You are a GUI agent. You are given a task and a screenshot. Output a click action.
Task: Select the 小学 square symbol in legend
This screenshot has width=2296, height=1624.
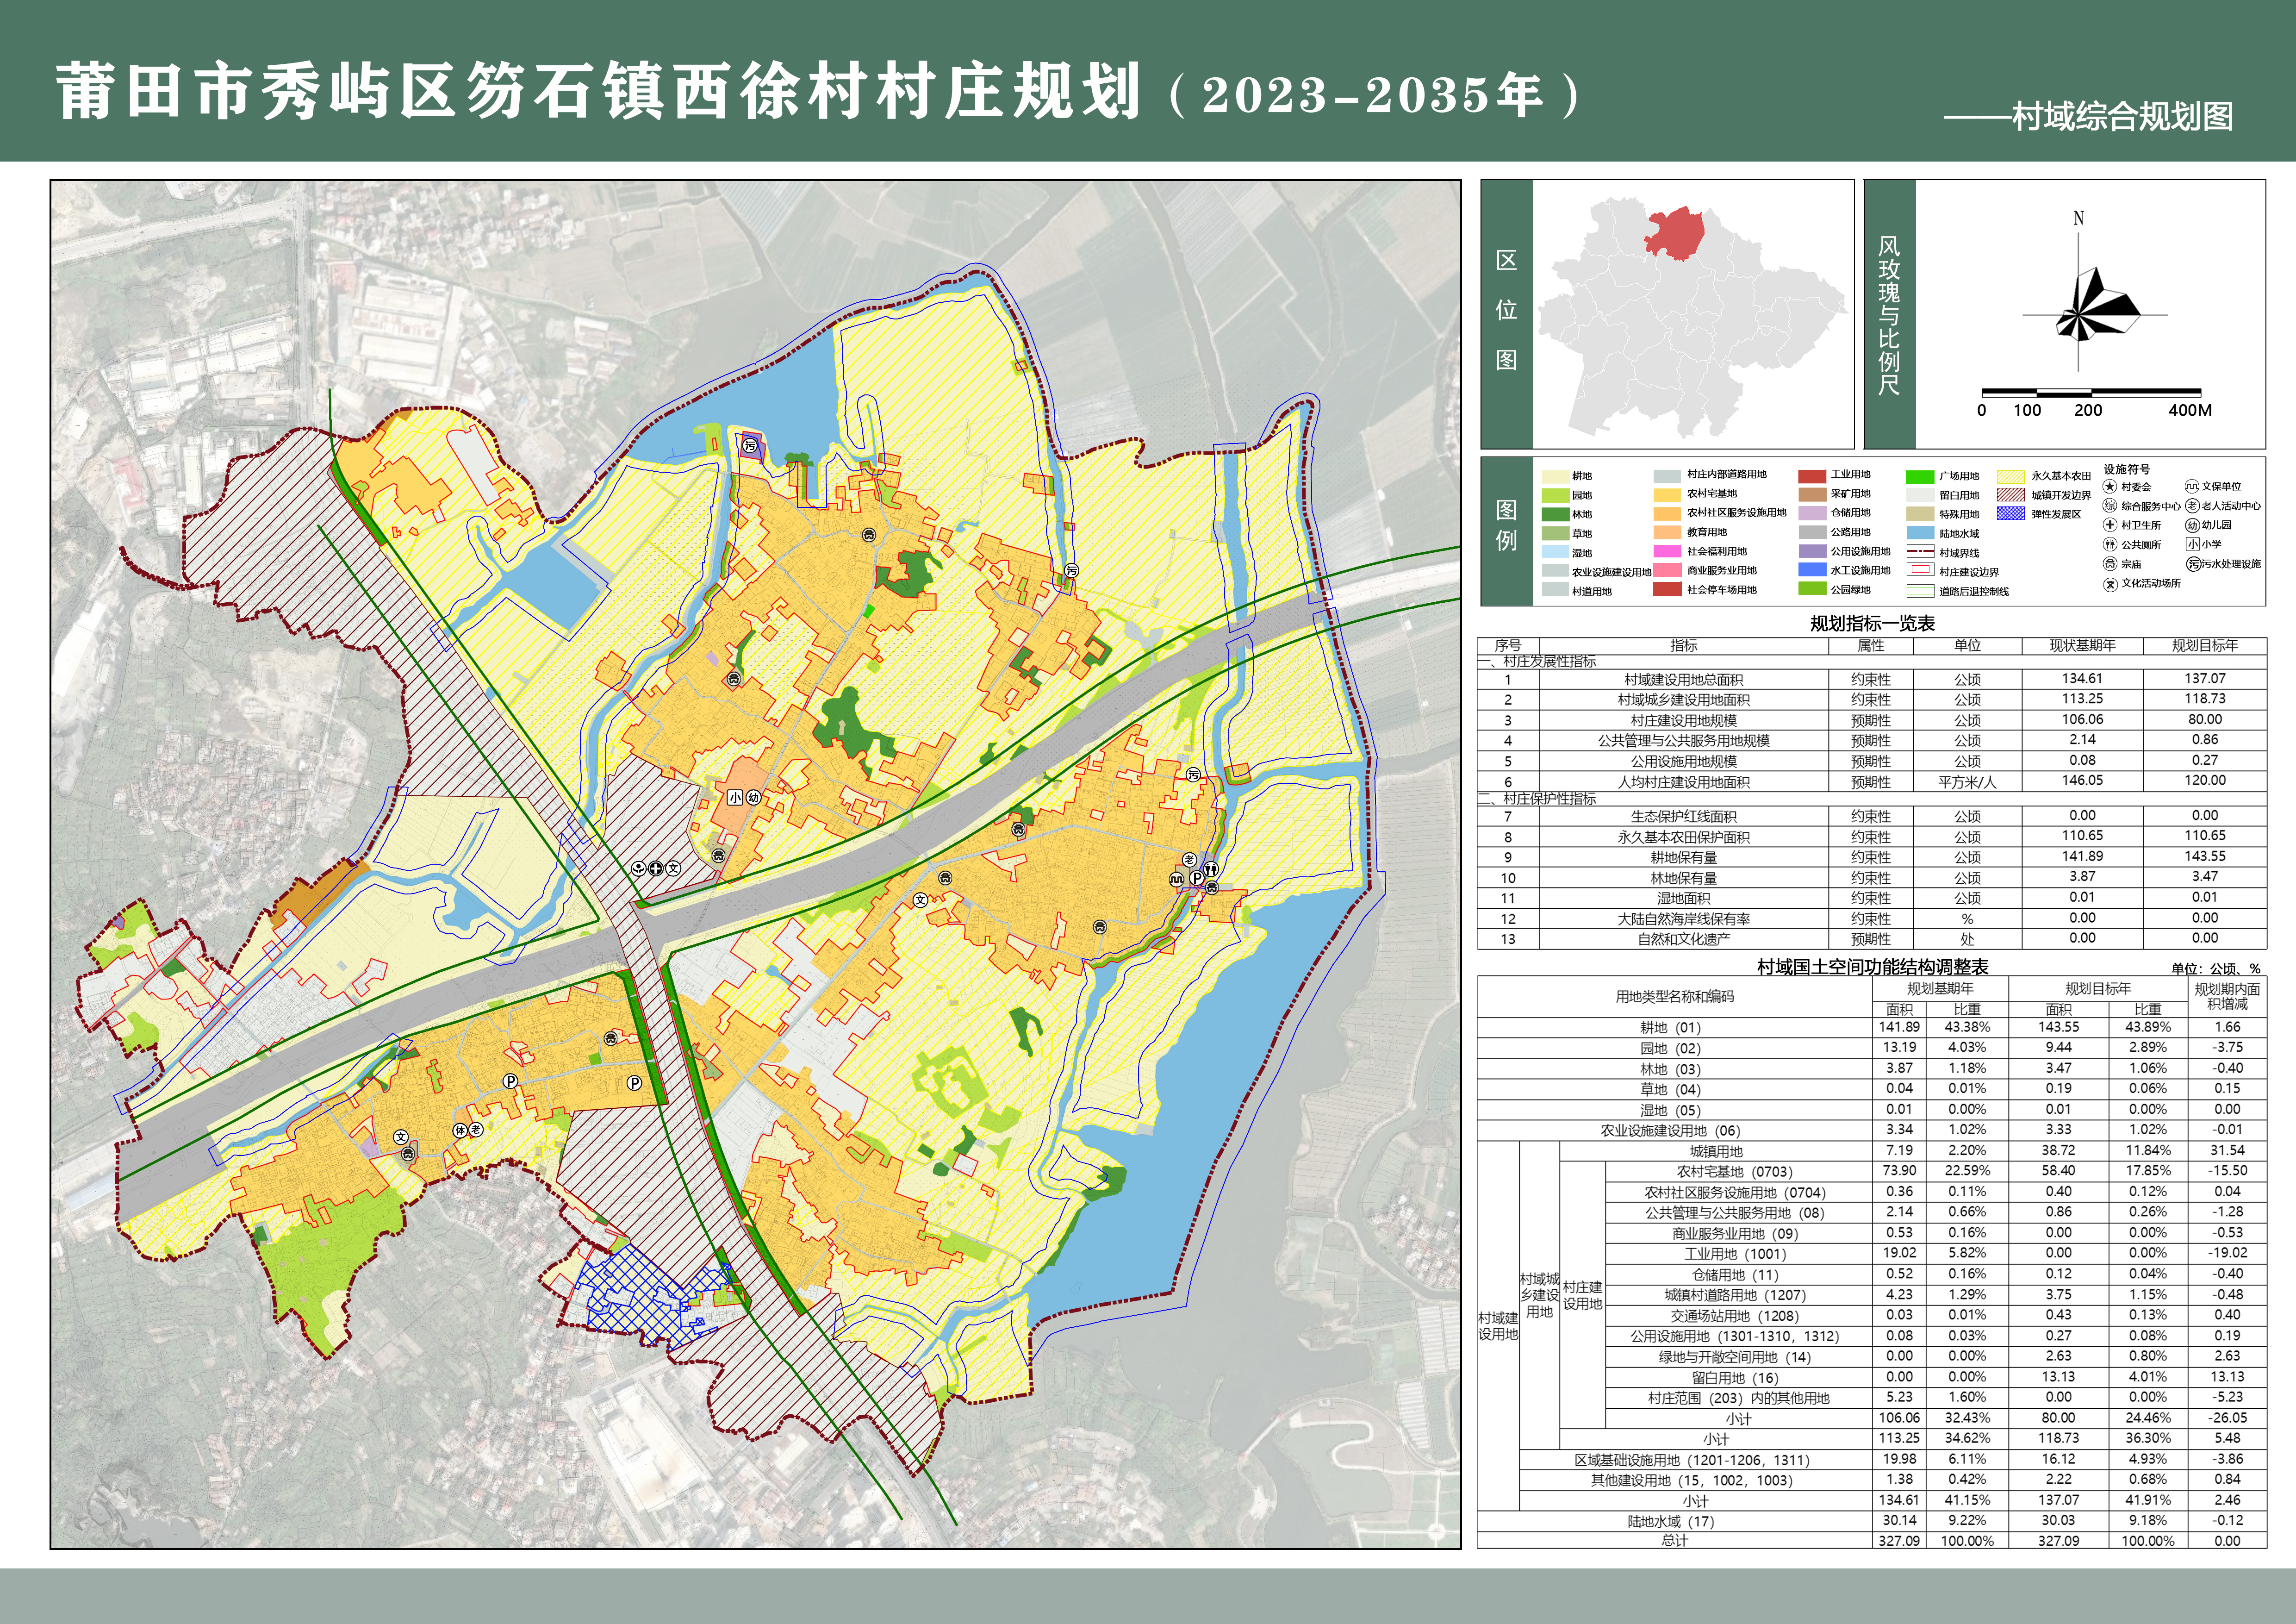point(2193,544)
